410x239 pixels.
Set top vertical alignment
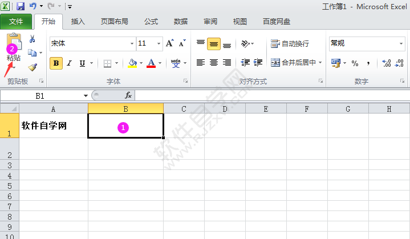(x=201, y=43)
